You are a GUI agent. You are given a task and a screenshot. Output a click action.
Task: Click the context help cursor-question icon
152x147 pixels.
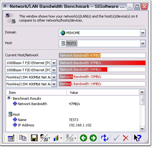point(137,138)
